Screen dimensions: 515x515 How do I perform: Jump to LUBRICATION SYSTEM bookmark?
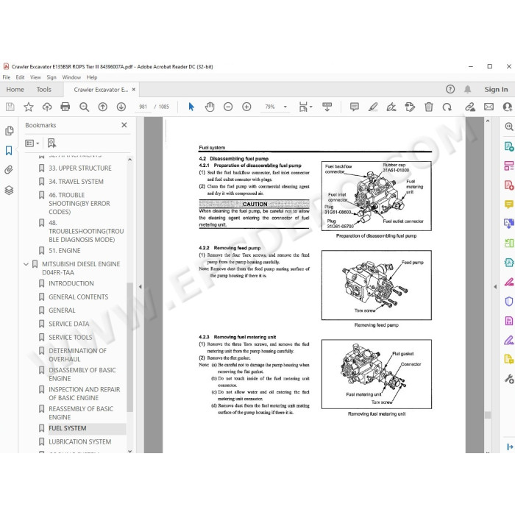(x=79, y=441)
